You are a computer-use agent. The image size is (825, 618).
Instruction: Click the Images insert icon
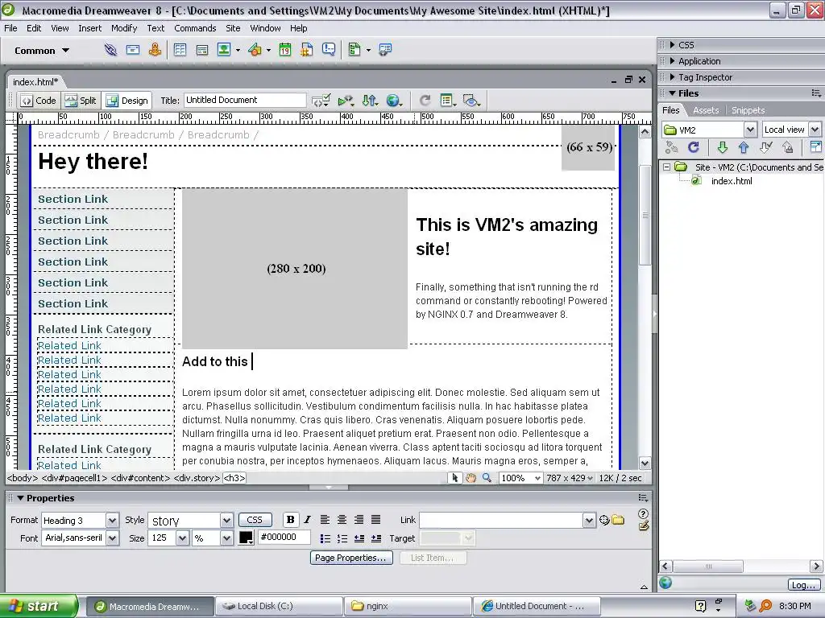point(224,50)
